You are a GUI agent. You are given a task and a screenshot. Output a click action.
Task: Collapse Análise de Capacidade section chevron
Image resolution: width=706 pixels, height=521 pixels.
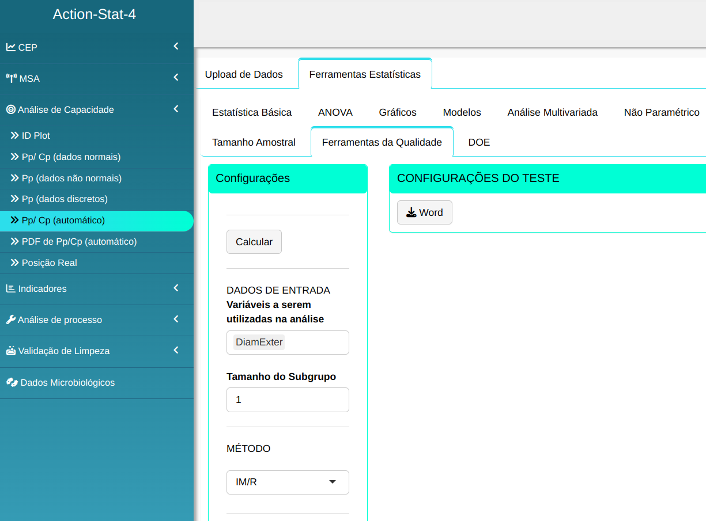[x=176, y=109]
